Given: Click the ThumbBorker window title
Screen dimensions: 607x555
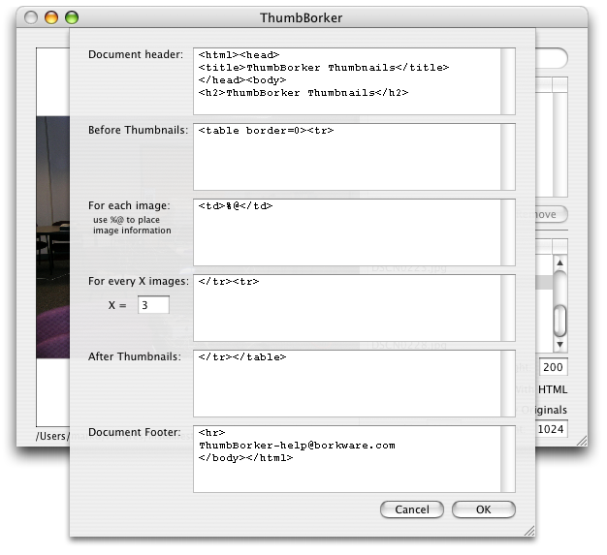Looking at the screenshot, I should click(302, 17).
